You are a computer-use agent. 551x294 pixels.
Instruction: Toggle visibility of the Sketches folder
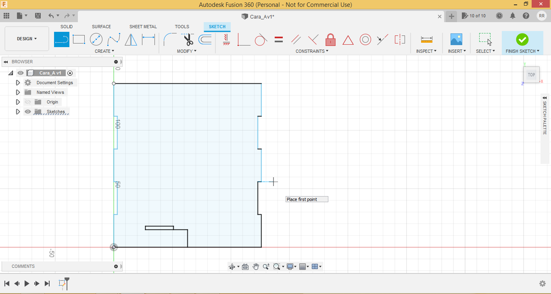coord(28,112)
